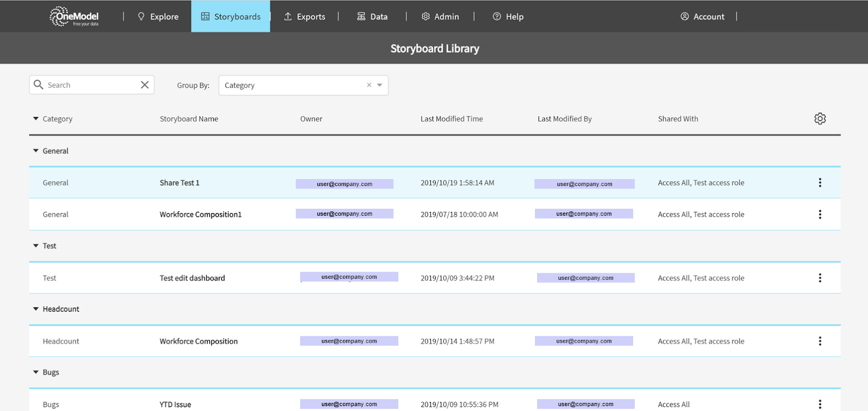868x411 pixels.
Task: Open the three-dot menu for Workforce Composition1
Action: [820, 214]
